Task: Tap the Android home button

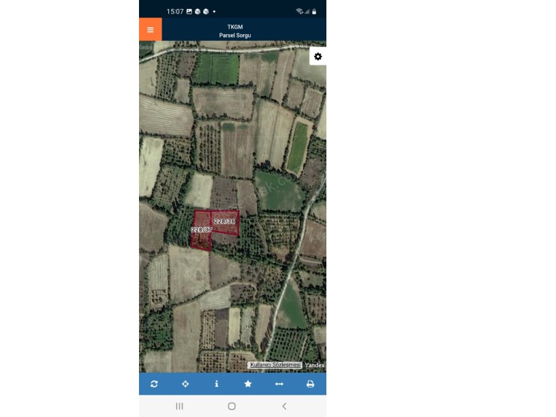Action: [x=232, y=406]
